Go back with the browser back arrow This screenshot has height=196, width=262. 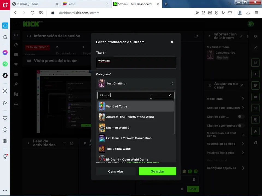pyautogui.click(x=15, y=13)
